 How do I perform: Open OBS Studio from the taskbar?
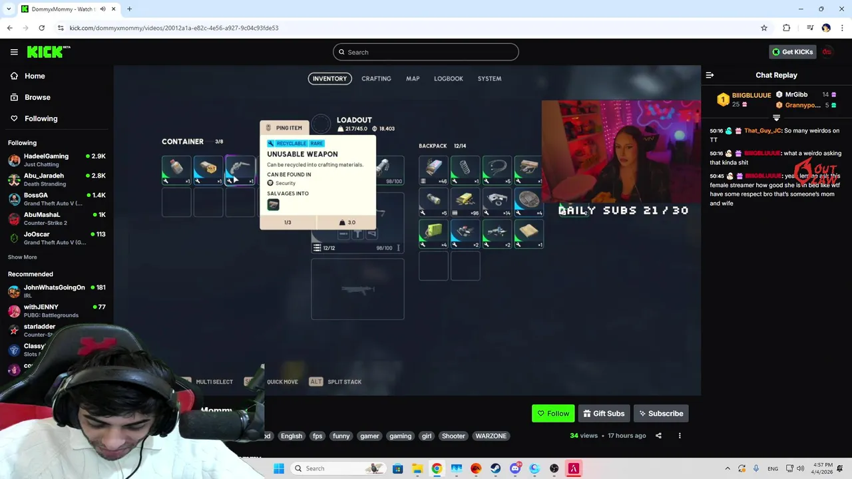point(554,468)
